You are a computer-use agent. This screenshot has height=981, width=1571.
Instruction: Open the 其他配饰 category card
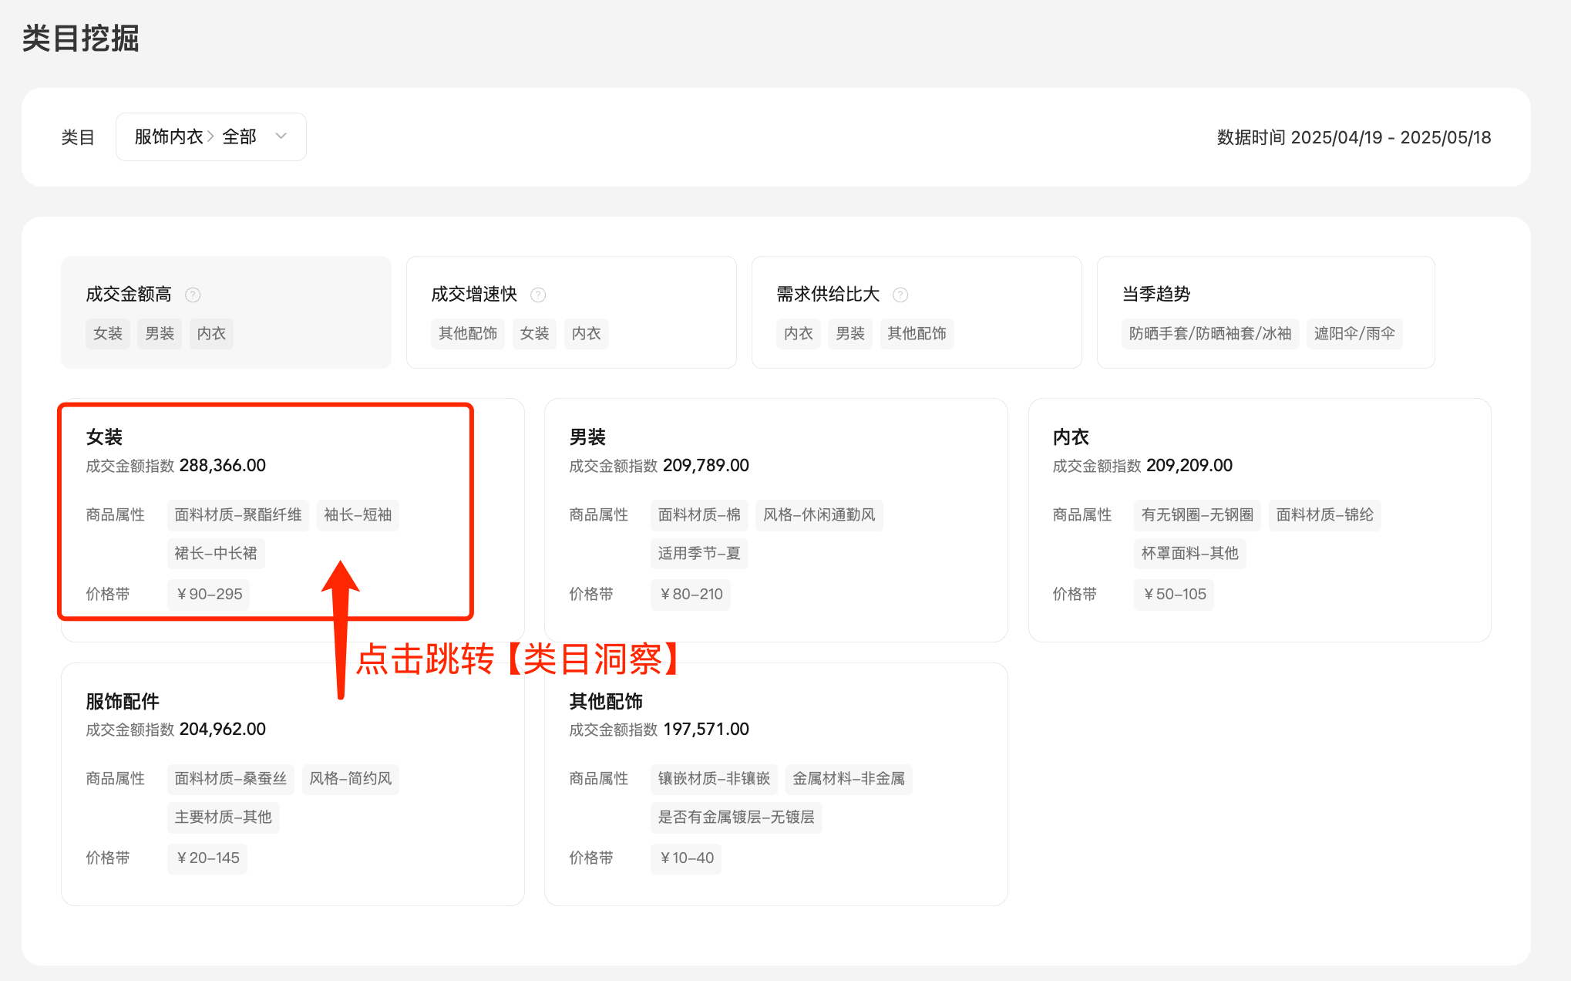606,701
